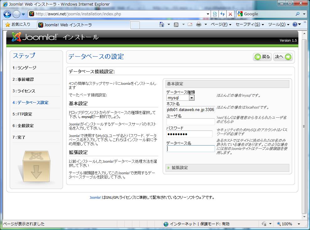Click the パスワード password field

pyautogui.click(x=189, y=134)
